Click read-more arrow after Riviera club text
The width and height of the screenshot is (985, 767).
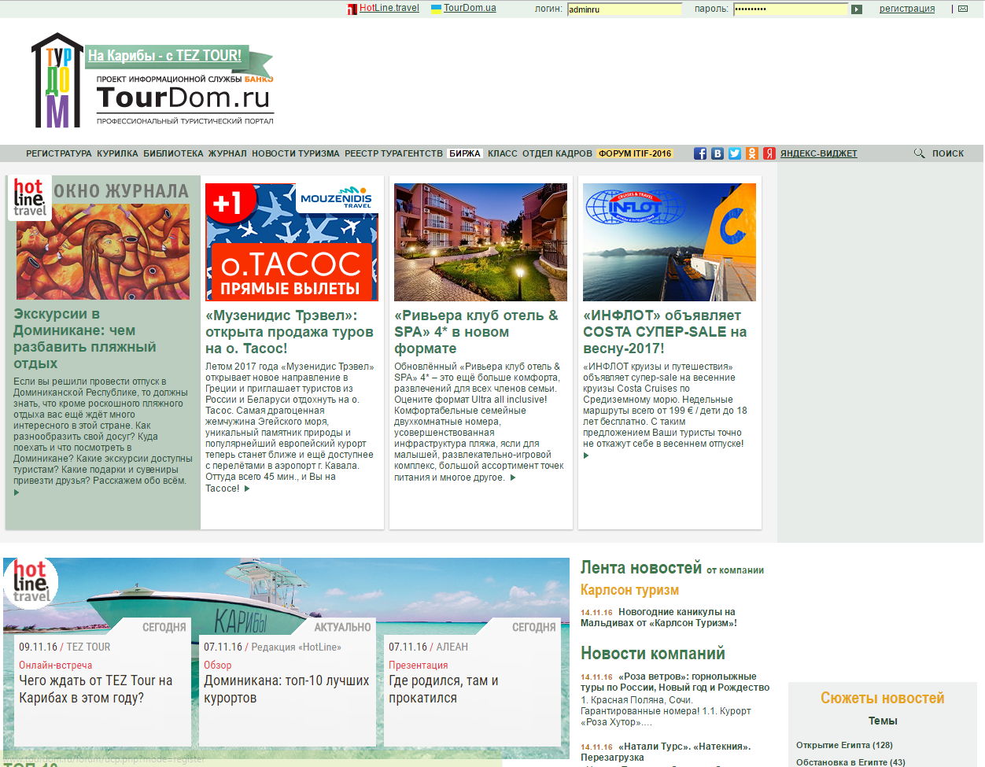[513, 478]
